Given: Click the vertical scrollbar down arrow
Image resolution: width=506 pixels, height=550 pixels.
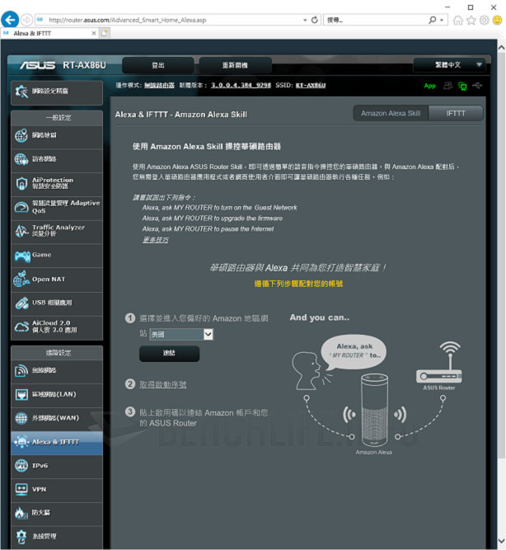Looking at the screenshot, I should (501, 541).
